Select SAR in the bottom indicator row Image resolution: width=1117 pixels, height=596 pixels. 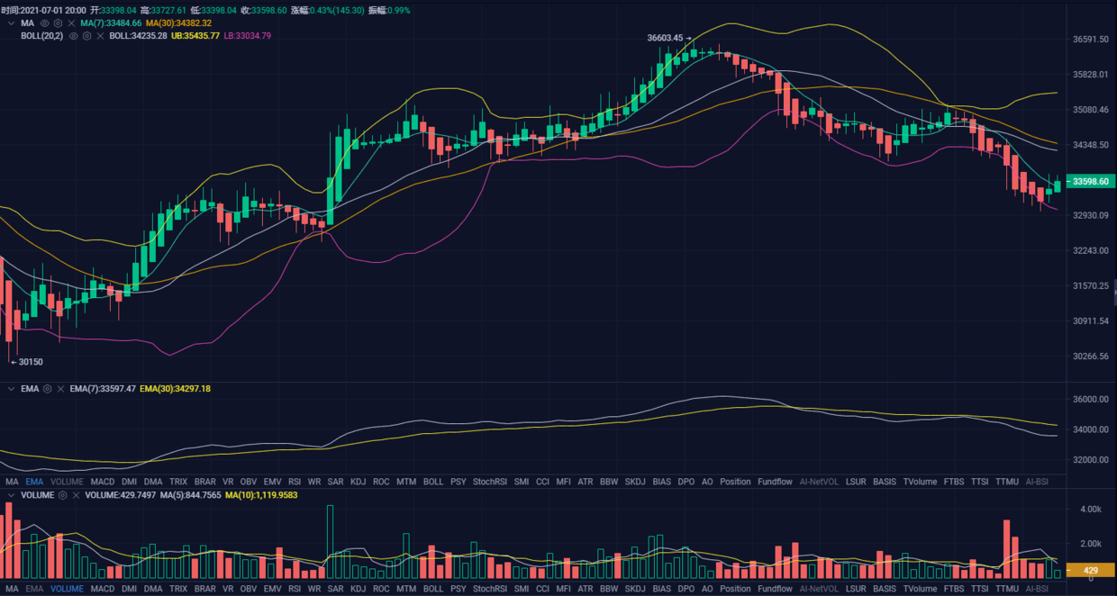coord(335,589)
